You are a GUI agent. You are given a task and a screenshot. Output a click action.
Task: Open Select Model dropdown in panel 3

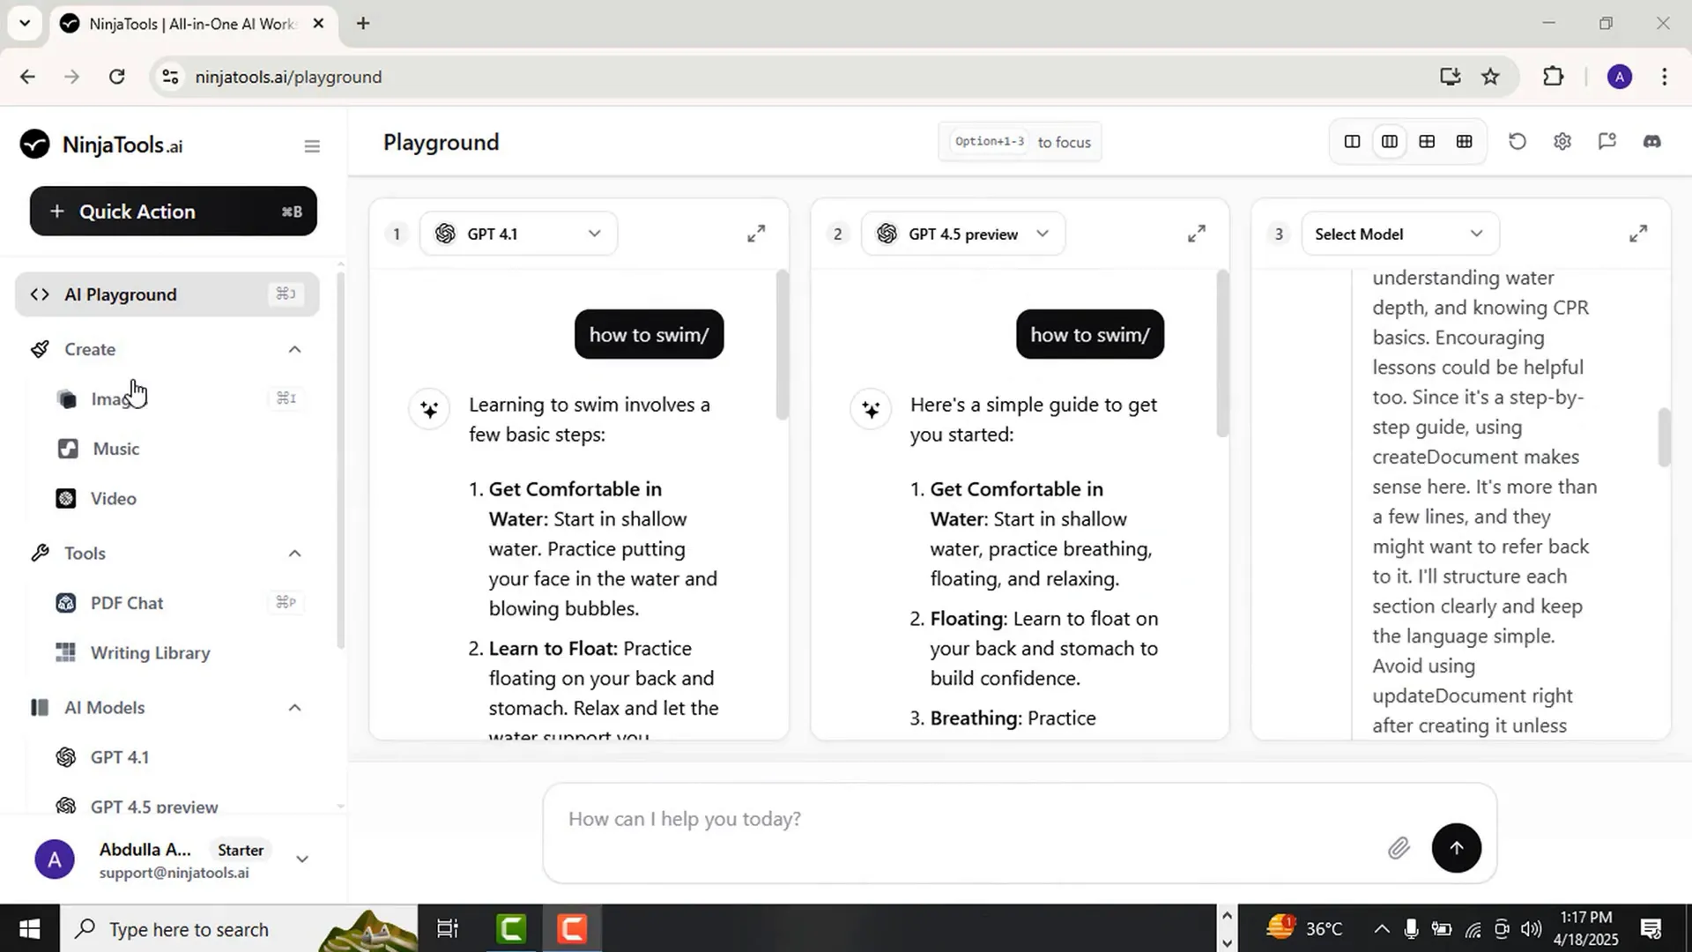[x=1400, y=234]
